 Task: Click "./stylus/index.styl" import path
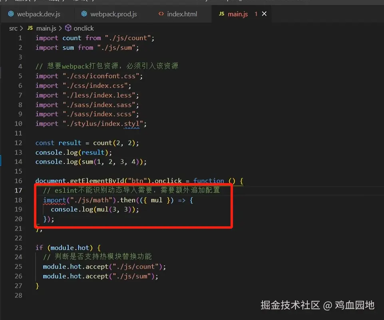tap(103, 124)
